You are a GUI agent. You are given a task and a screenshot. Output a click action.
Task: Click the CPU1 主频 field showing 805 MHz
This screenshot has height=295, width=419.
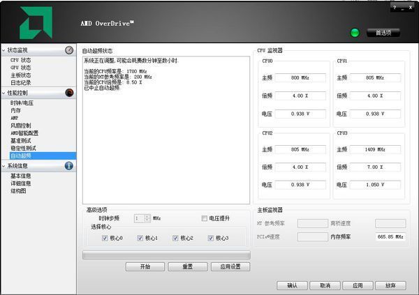(375, 77)
